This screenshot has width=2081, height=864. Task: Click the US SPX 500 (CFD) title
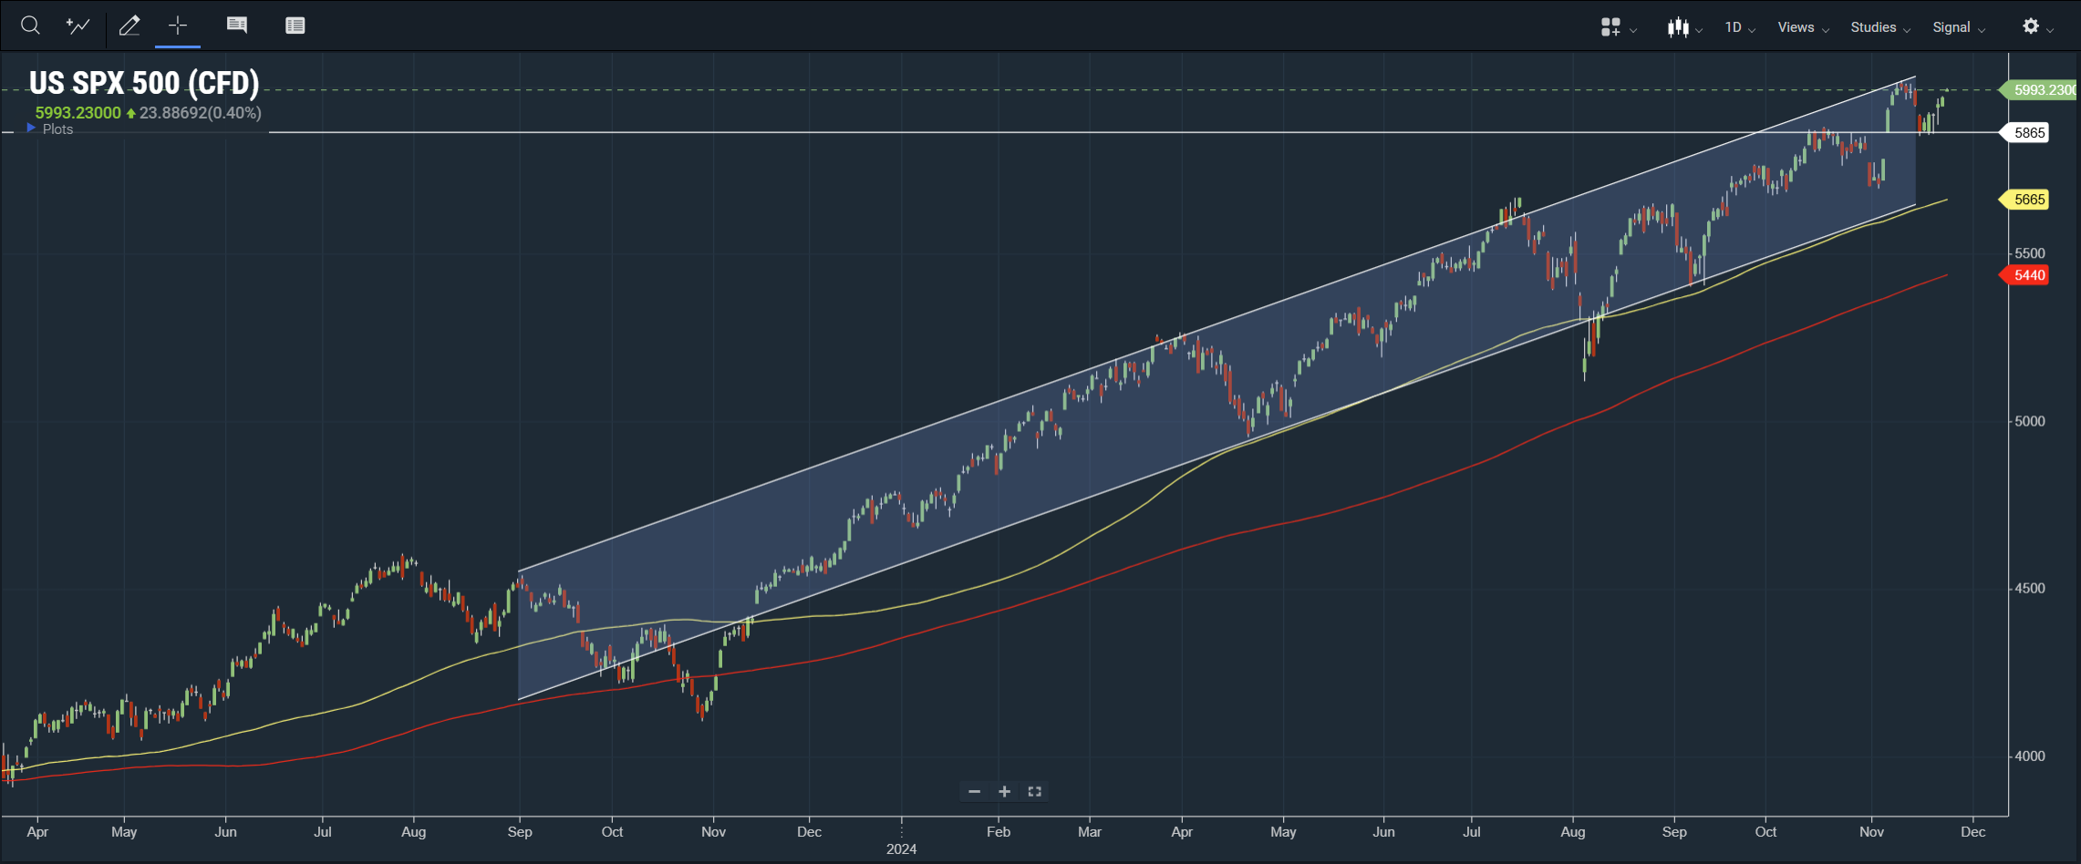tap(144, 83)
